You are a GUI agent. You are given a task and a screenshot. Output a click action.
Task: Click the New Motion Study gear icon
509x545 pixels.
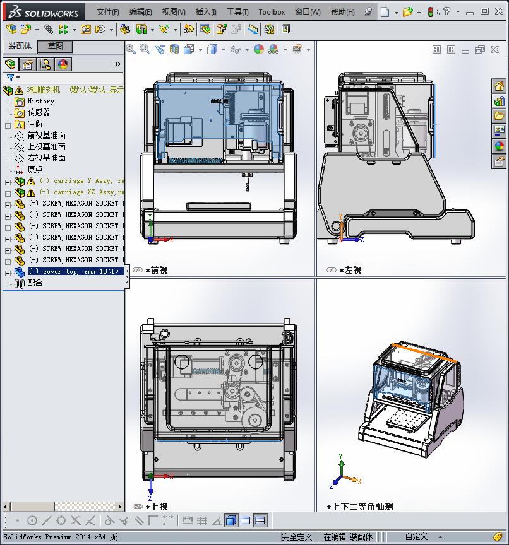(x=189, y=29)
